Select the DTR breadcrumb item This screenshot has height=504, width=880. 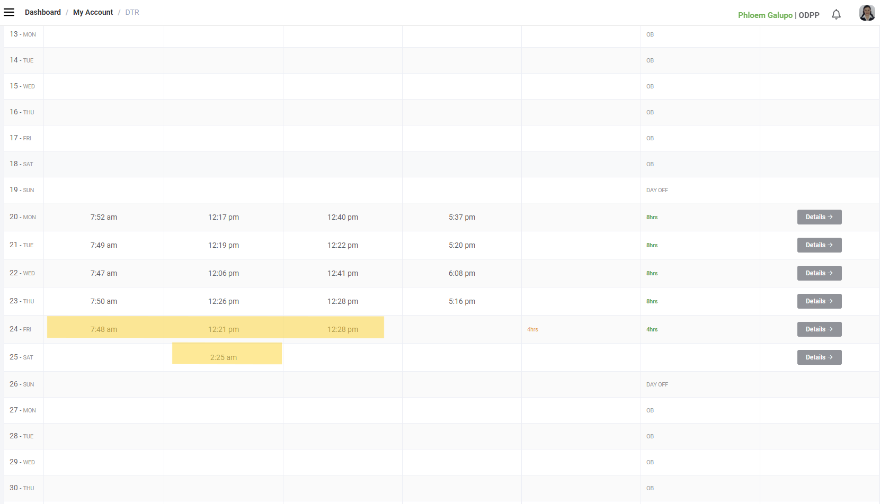click(x=132, y=12)
